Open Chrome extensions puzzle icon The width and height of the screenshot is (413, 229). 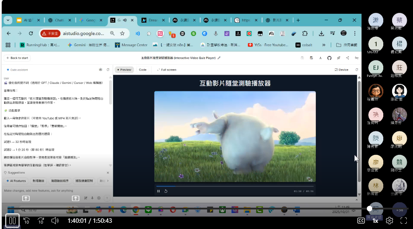click(305, 33)
